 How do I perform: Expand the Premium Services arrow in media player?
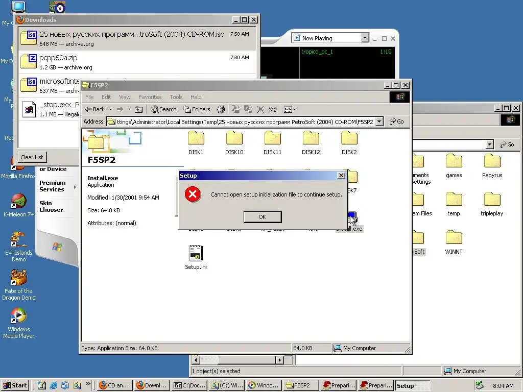[75, 187]
